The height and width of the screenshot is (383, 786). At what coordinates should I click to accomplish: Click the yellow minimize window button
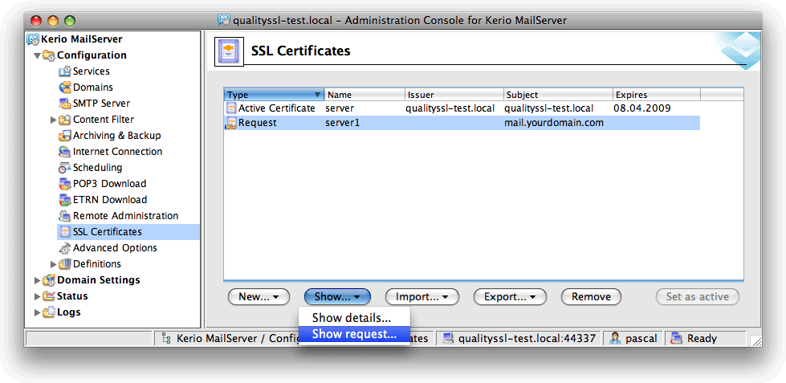[53, 21]
